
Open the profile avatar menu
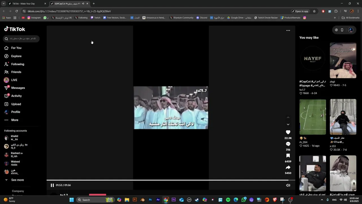(x=351, y=30)
